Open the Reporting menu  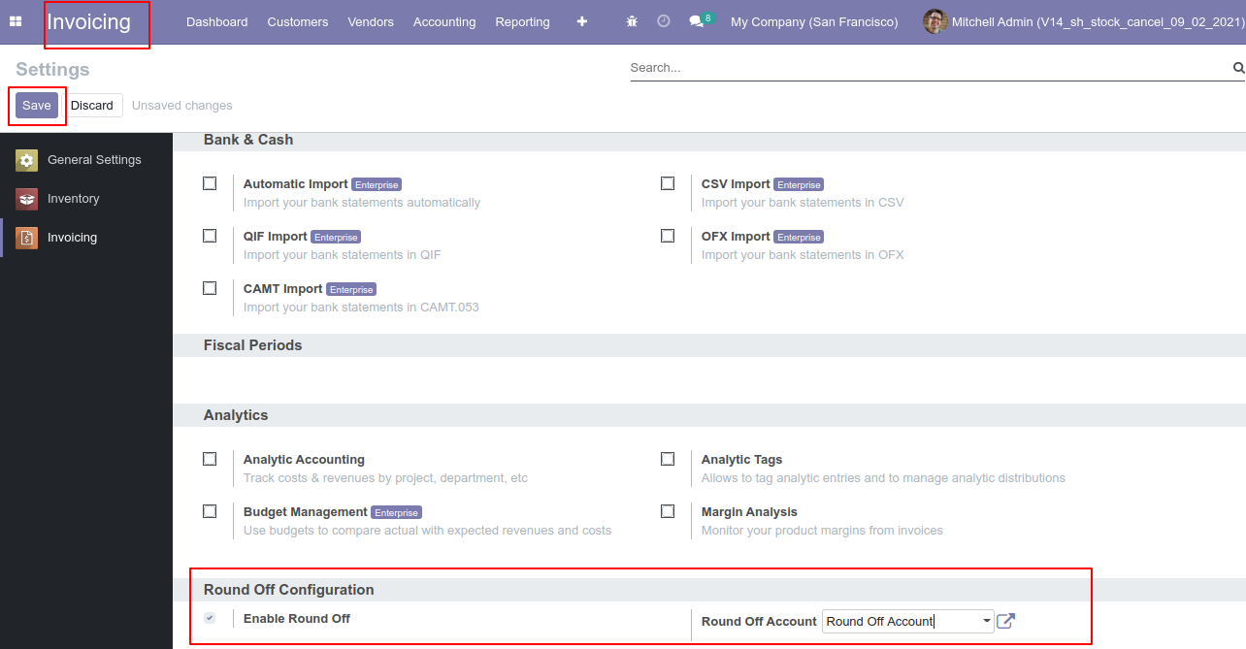point(522,21)
